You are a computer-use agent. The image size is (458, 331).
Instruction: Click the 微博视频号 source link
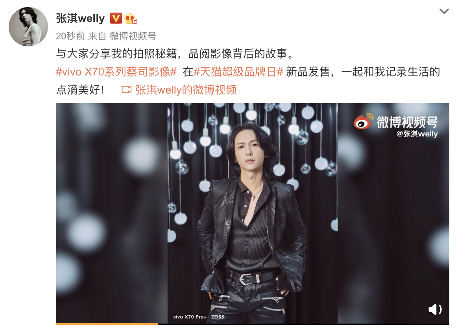tap(133, 36)
